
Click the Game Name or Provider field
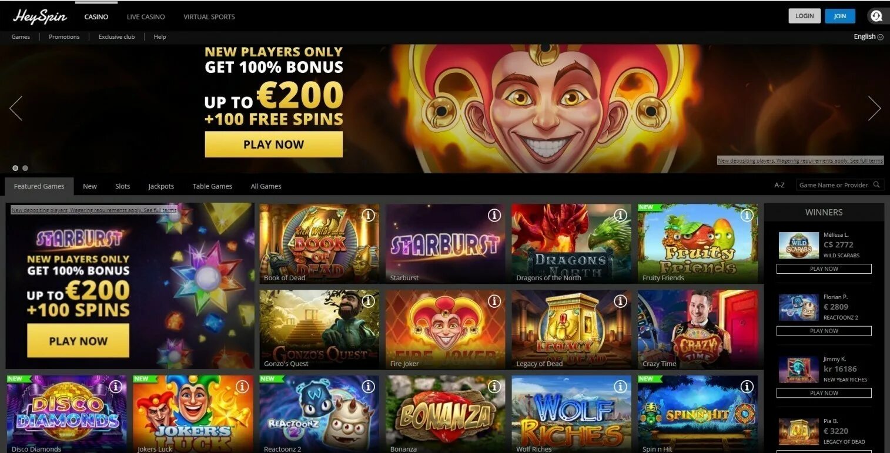[x=834, y=185]
